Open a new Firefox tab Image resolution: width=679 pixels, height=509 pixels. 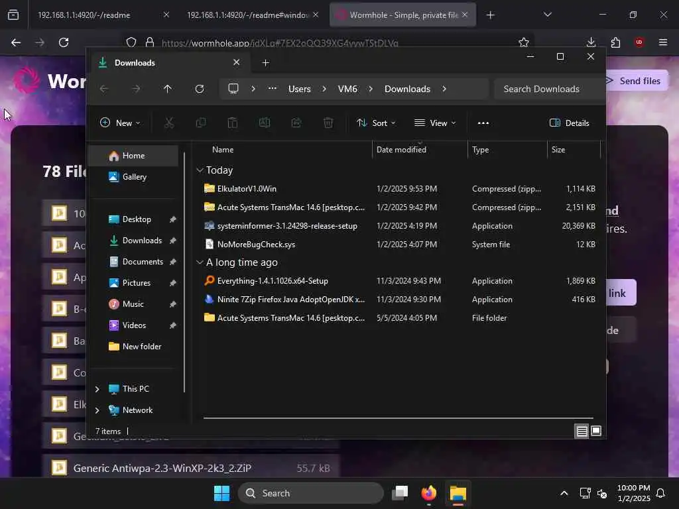490,15
